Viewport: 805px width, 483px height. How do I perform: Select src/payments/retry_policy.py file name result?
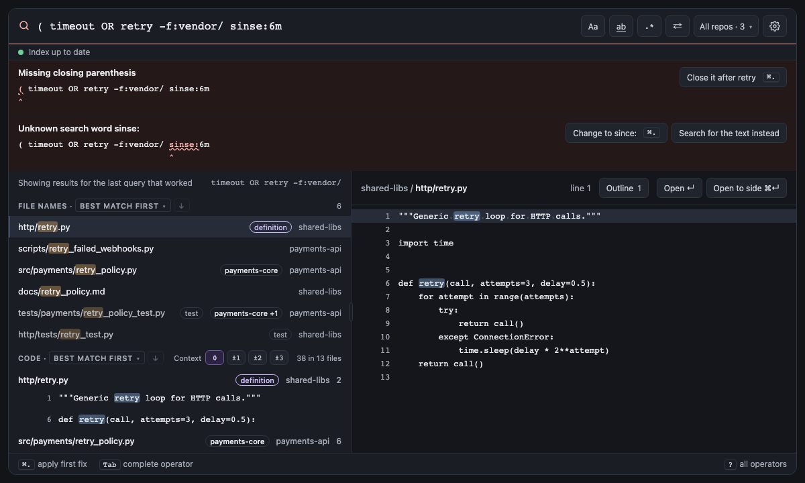pos(180,270)
